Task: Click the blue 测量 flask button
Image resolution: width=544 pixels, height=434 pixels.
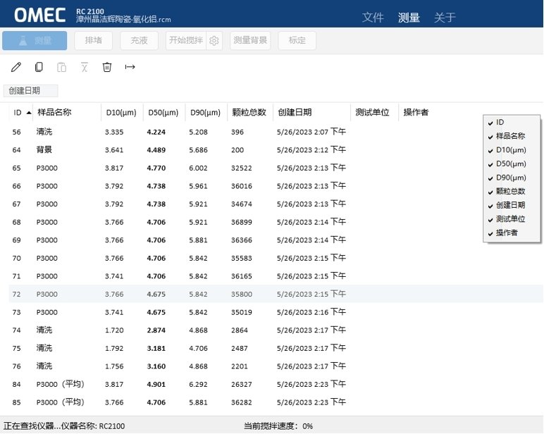Action: (35, 41)
